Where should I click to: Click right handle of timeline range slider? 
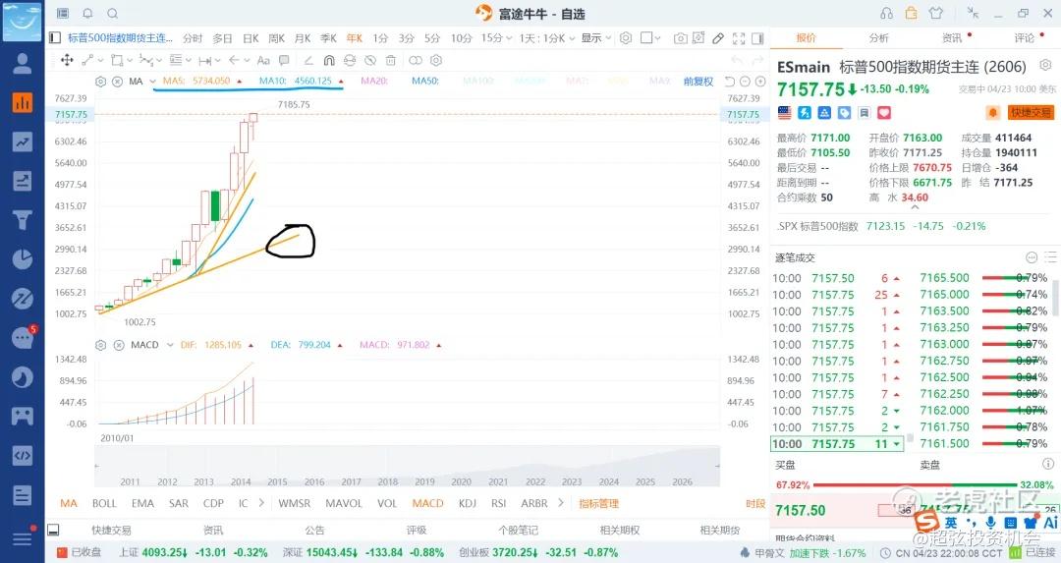(718, 466)
